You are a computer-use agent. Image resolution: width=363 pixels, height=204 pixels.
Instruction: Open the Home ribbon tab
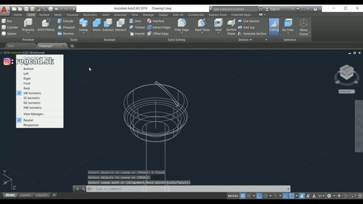[x=18, y=15]
